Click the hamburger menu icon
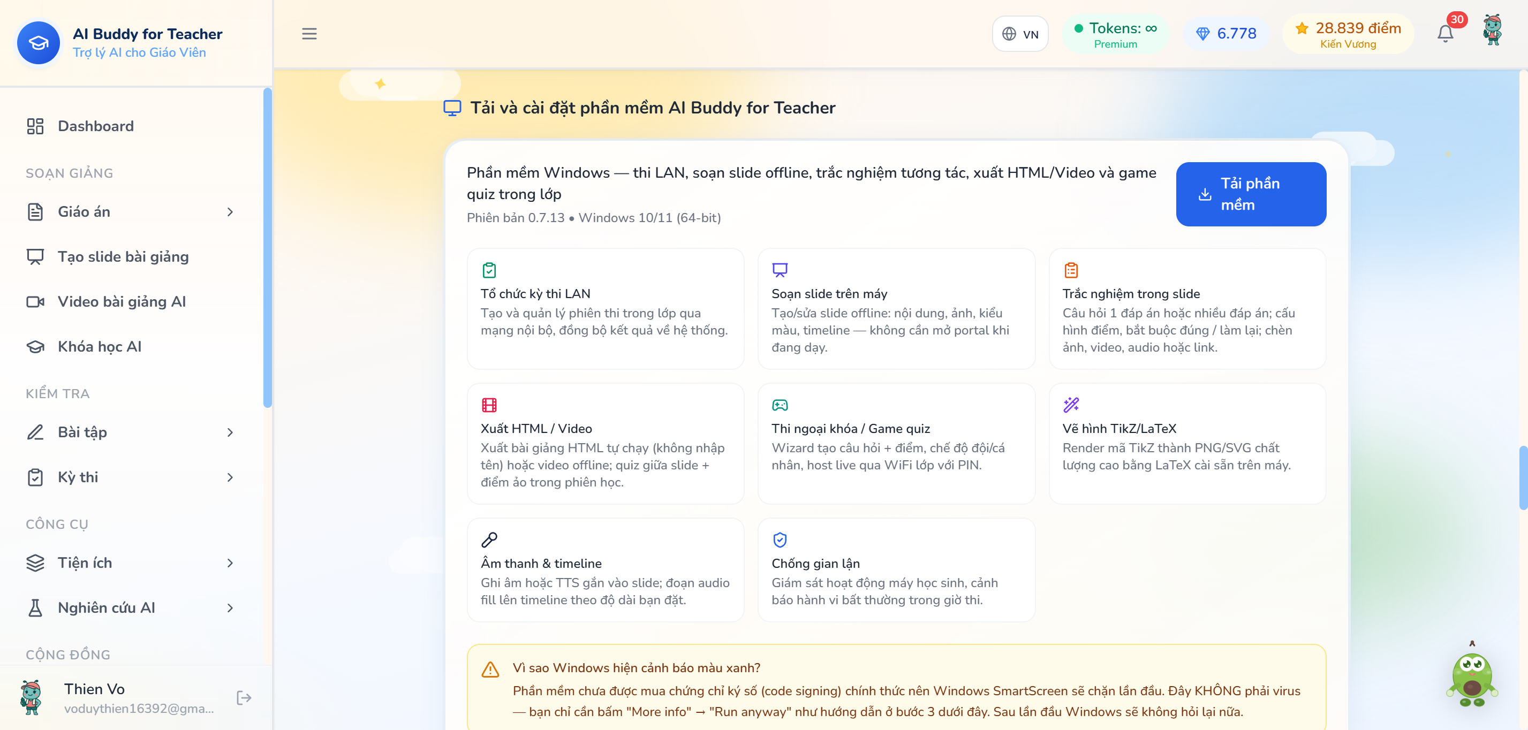The image size is (1528, 730). tap(309, 34)
